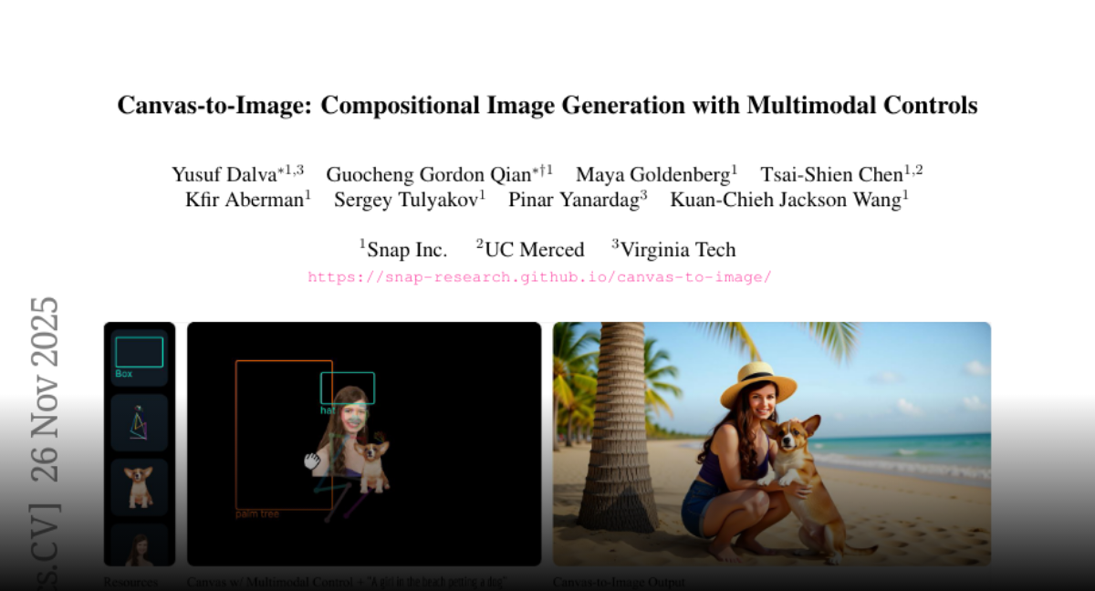Click the corgi cutout on the black canvas
This screenshot has width=1095, height=591.
click(372, 465)
